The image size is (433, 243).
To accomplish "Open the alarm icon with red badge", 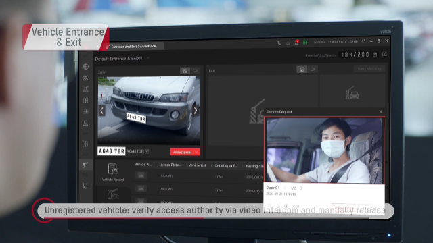I will [296, 42].
